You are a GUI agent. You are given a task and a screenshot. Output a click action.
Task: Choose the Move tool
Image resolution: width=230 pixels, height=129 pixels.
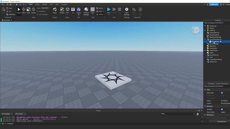tap(24, 10)
